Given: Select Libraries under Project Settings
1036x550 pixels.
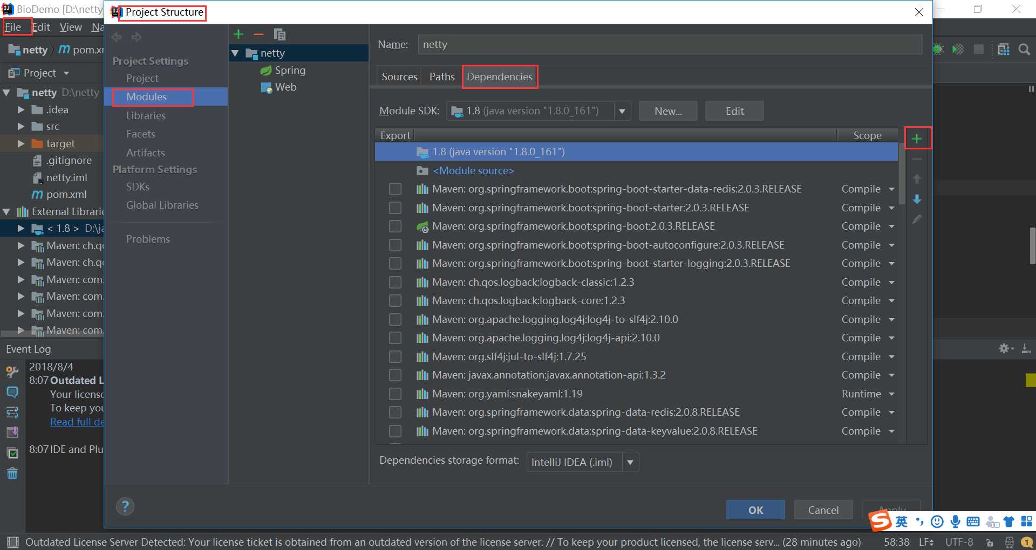Looking at the screenshot, I should coord(146,115).
